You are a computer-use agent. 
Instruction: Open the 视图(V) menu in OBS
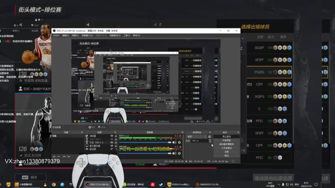[75, 36]
